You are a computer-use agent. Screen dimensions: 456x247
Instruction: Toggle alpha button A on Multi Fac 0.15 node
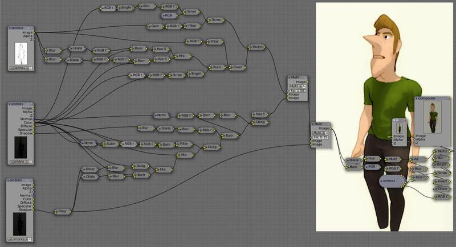327,133
